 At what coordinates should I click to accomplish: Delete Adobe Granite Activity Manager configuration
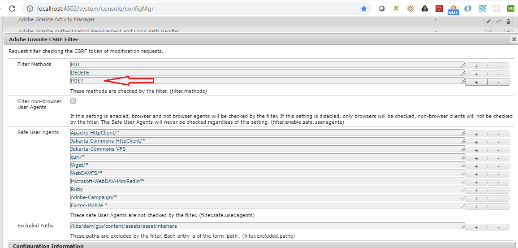[508, 22]
